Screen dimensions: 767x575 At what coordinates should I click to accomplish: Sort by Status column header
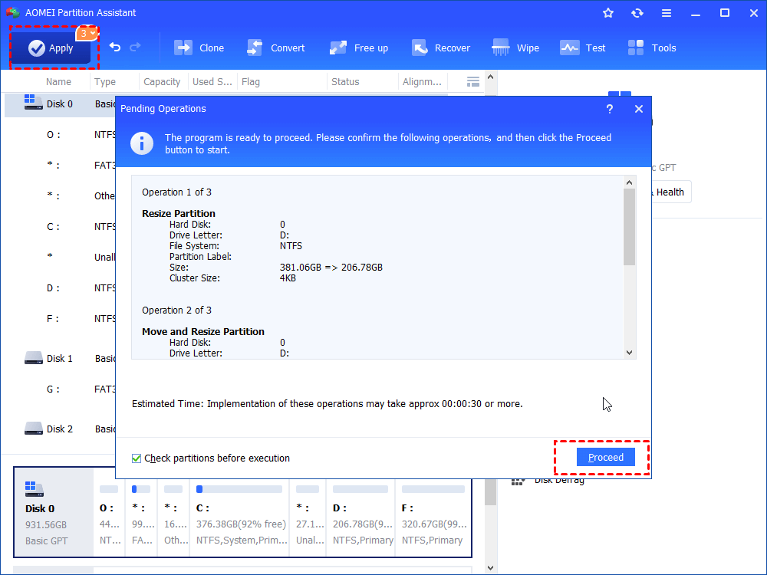345,82
